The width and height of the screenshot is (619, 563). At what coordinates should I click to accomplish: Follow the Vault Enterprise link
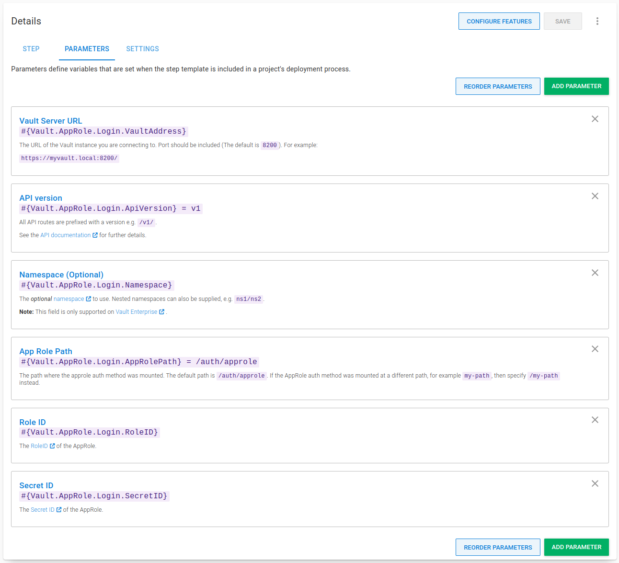point(137,312)
